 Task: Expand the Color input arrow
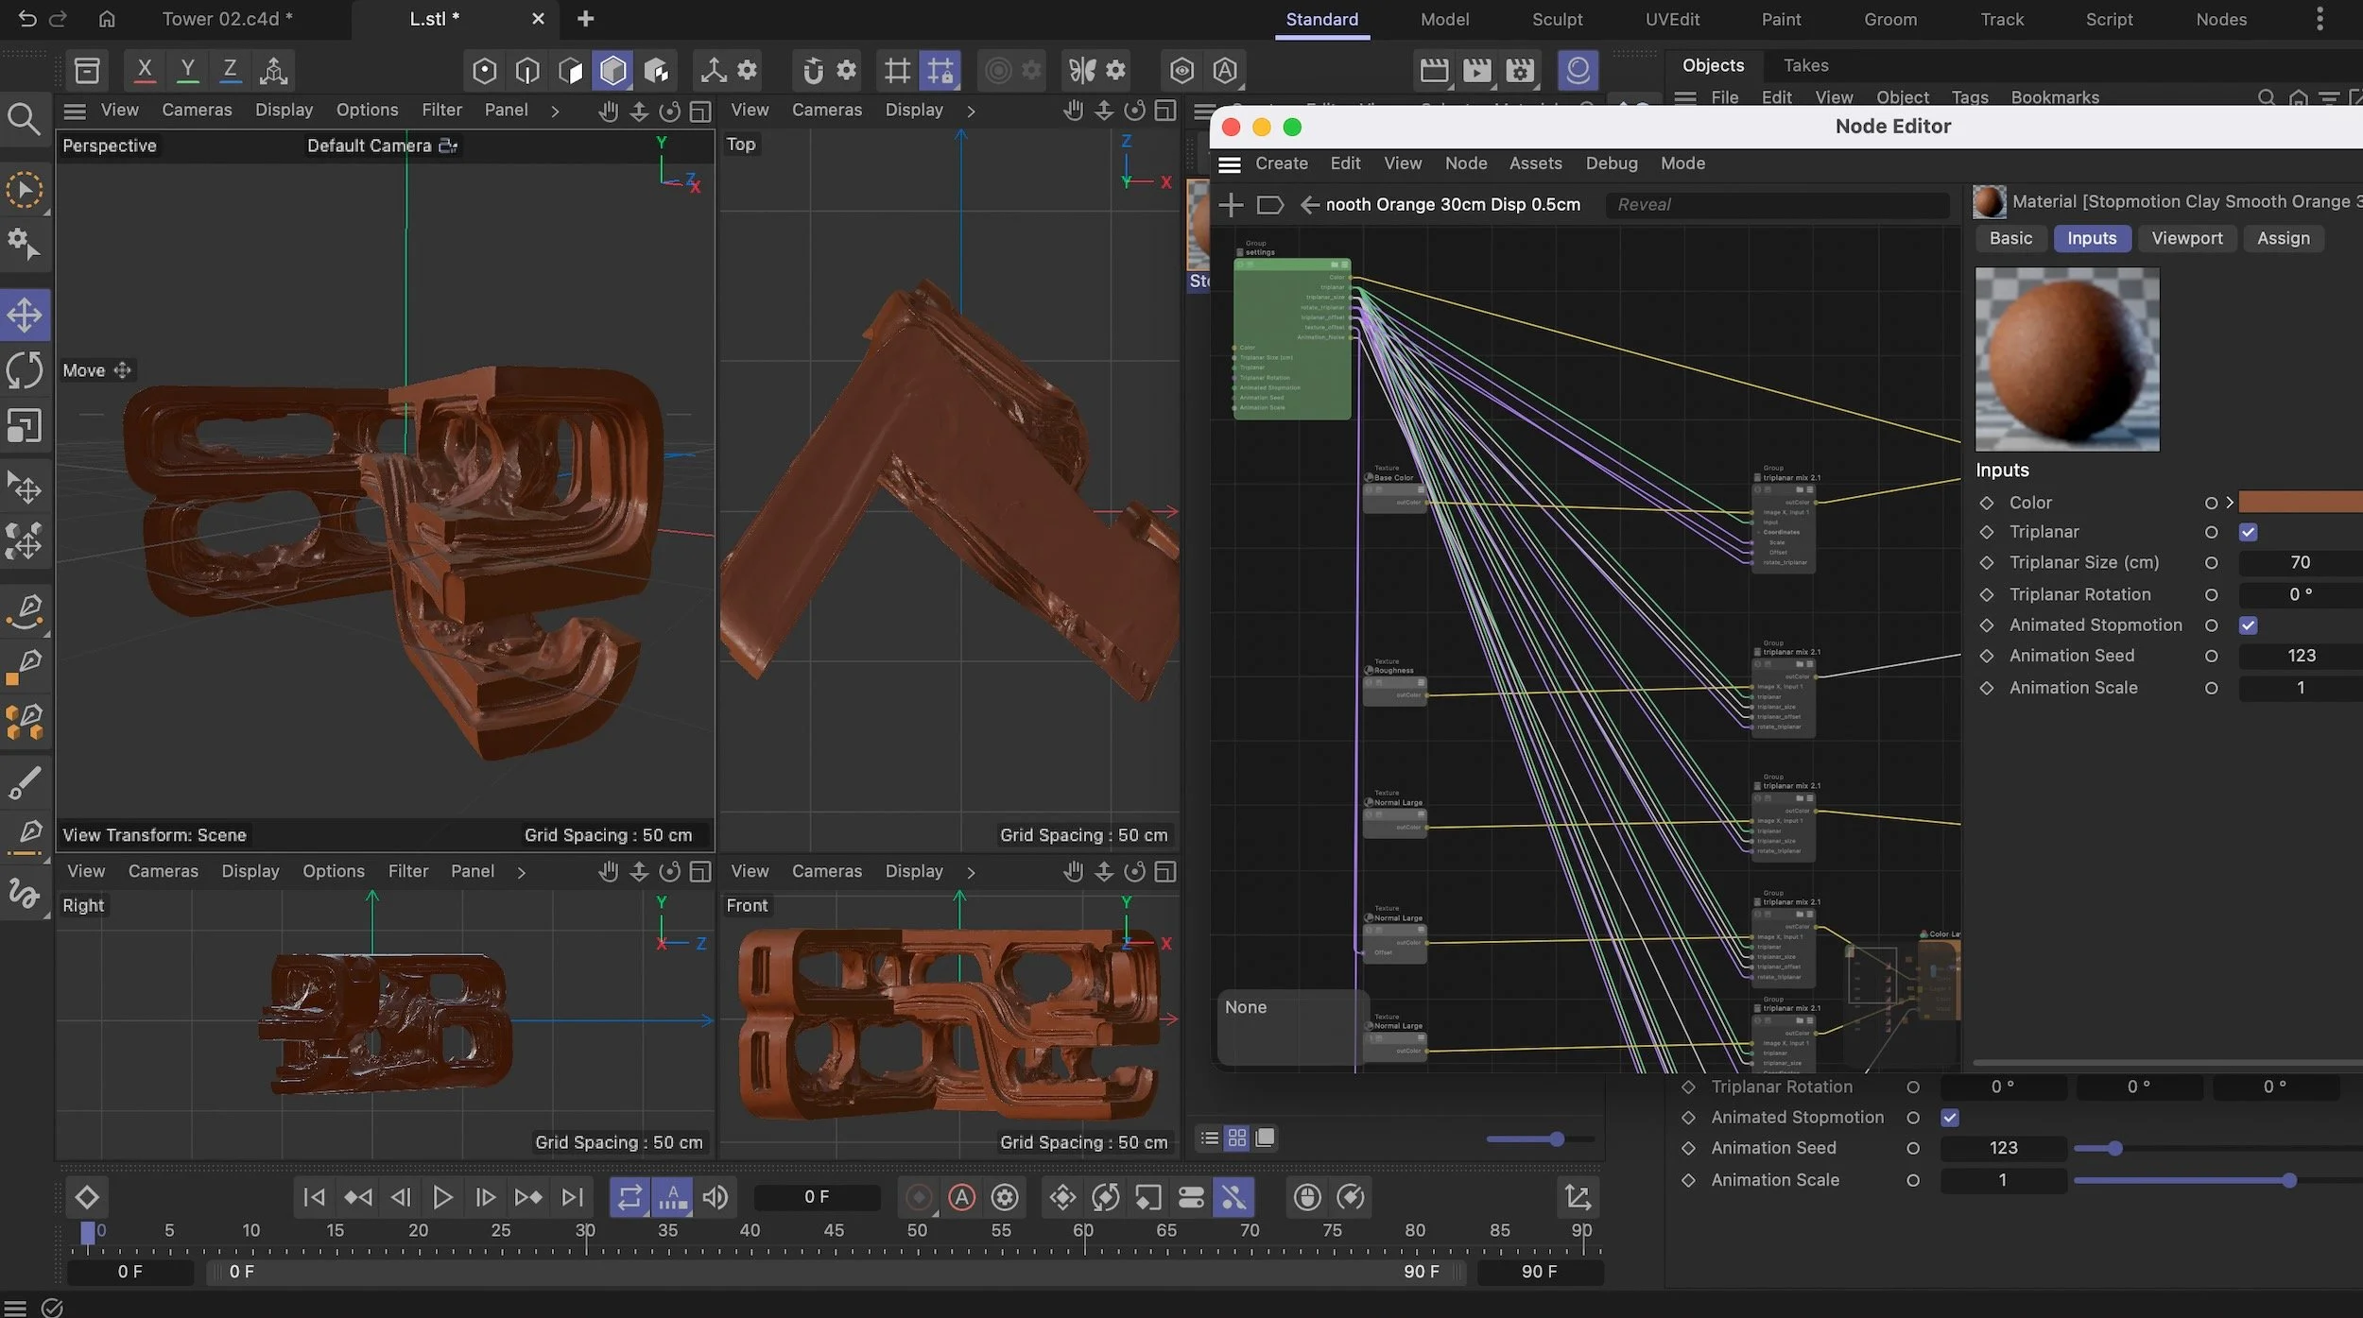click(x=2230, y=503)
